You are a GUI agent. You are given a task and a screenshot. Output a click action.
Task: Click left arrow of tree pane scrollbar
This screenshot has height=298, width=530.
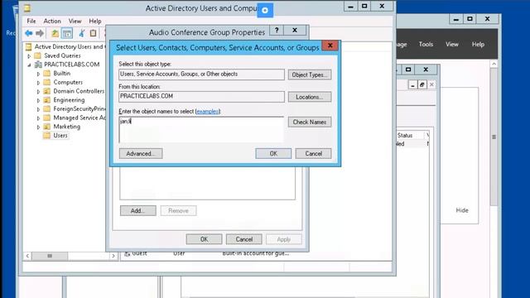[27, 256]
